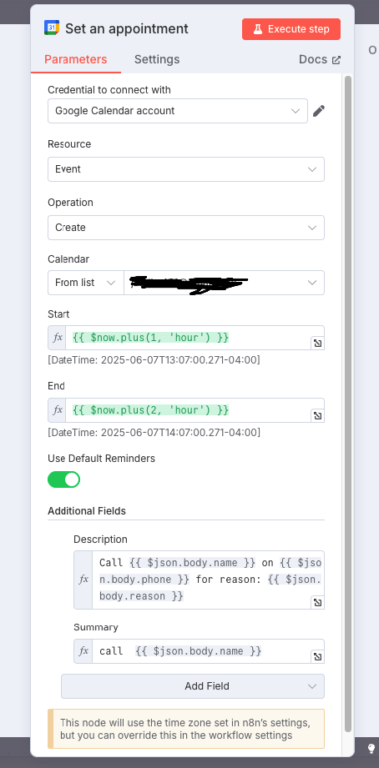Open expression editor for Description field
The height and width of the screenshot is (768, 379).
(x=318, y=602)
